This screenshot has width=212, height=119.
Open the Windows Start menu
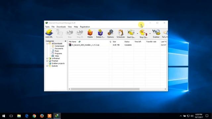click(x=4, y=116)
